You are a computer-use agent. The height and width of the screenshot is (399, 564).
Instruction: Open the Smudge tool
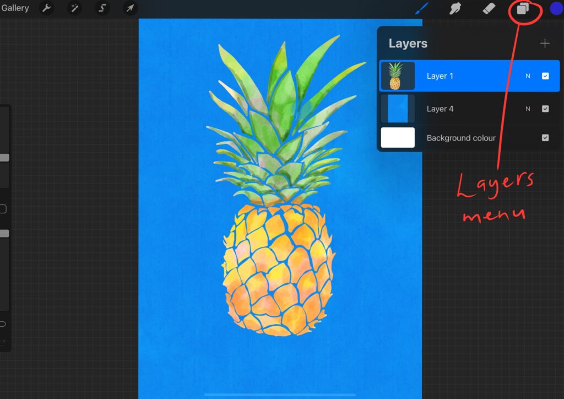coord(455,8)
